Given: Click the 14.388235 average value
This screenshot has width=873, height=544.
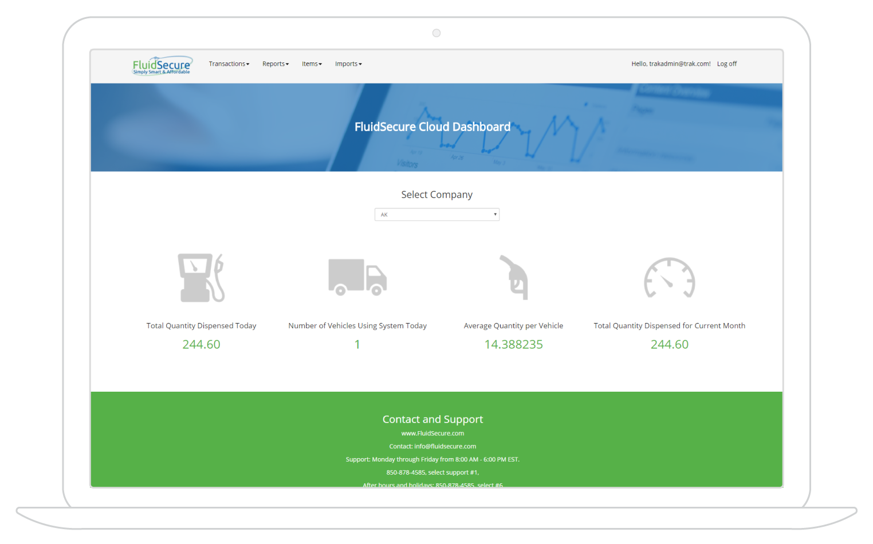Looking at the screenshot, I should [x=513, y=344].
